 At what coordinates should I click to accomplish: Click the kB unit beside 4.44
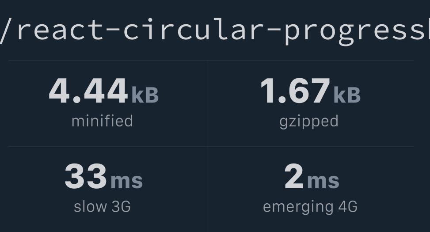[145, 95]
